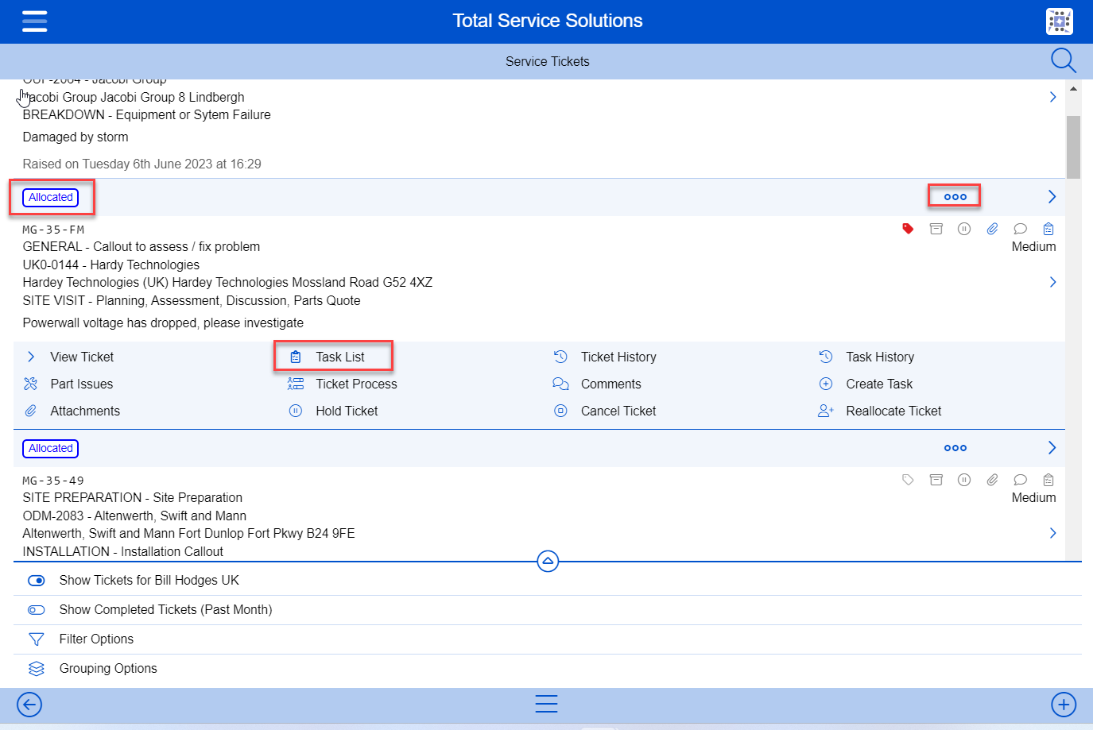Open the Jacobi Group ticket chevron
The width and height of the screenshot is (1093, 730).
click(x=1052, y=97)
